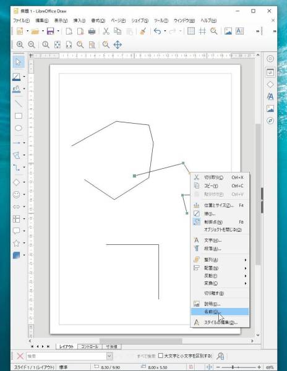Click the Cut scissors toolbar icon
The image size is (287, 371).
click(x=106, y=32)
